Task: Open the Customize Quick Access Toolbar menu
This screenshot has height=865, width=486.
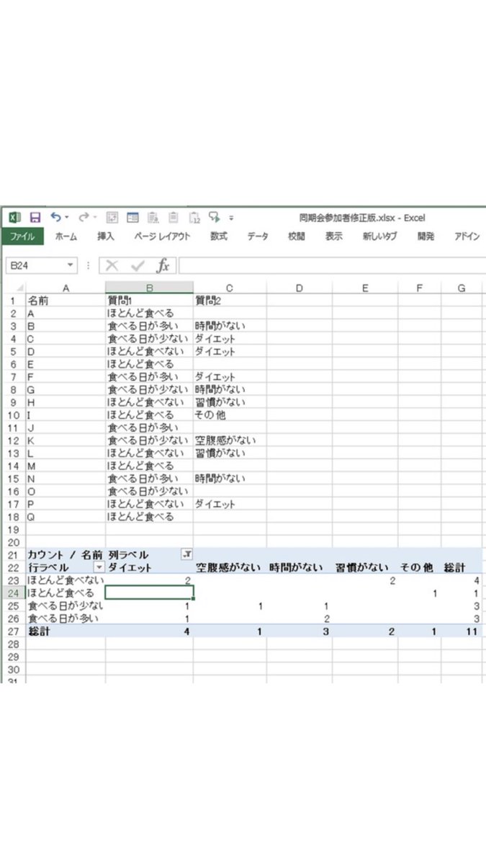Action: click(x=231, y=217)
